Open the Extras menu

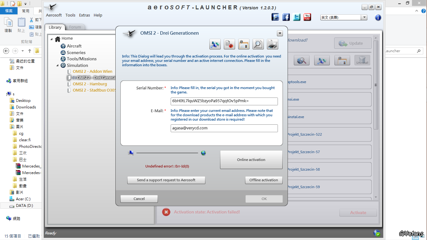[84, 15]
